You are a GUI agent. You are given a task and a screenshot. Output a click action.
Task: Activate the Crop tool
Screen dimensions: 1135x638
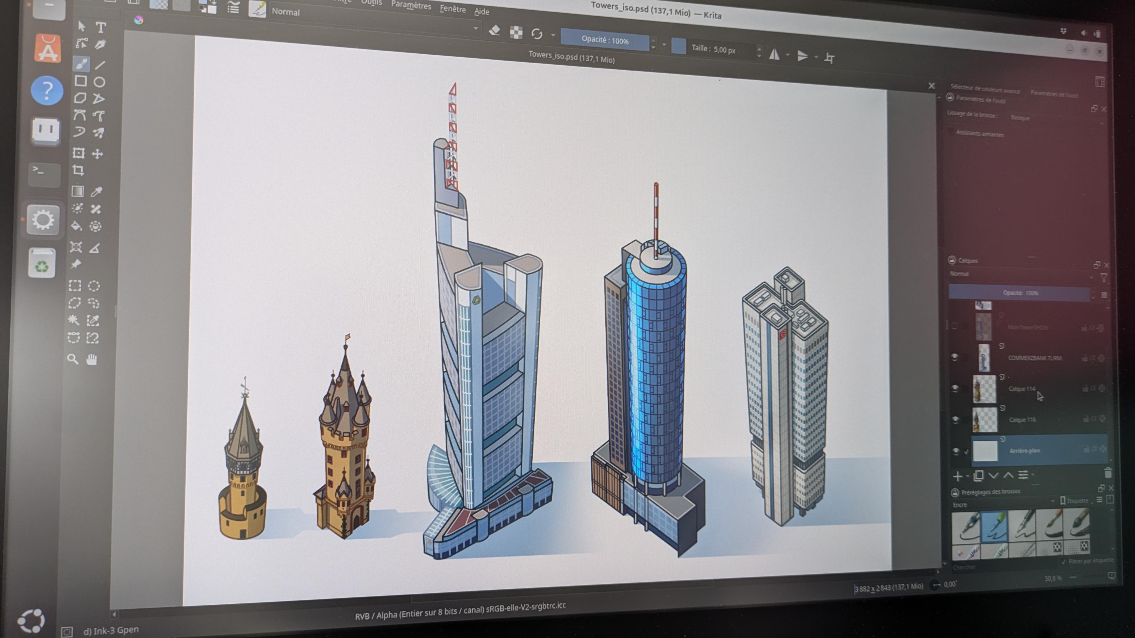pyautogui.click(x=78, y=170)
